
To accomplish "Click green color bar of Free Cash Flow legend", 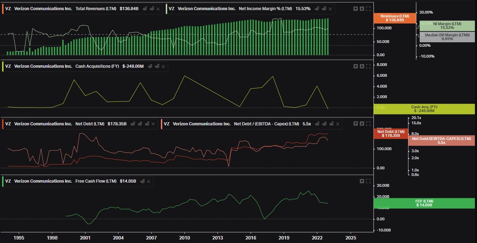I will pos(3,181).
